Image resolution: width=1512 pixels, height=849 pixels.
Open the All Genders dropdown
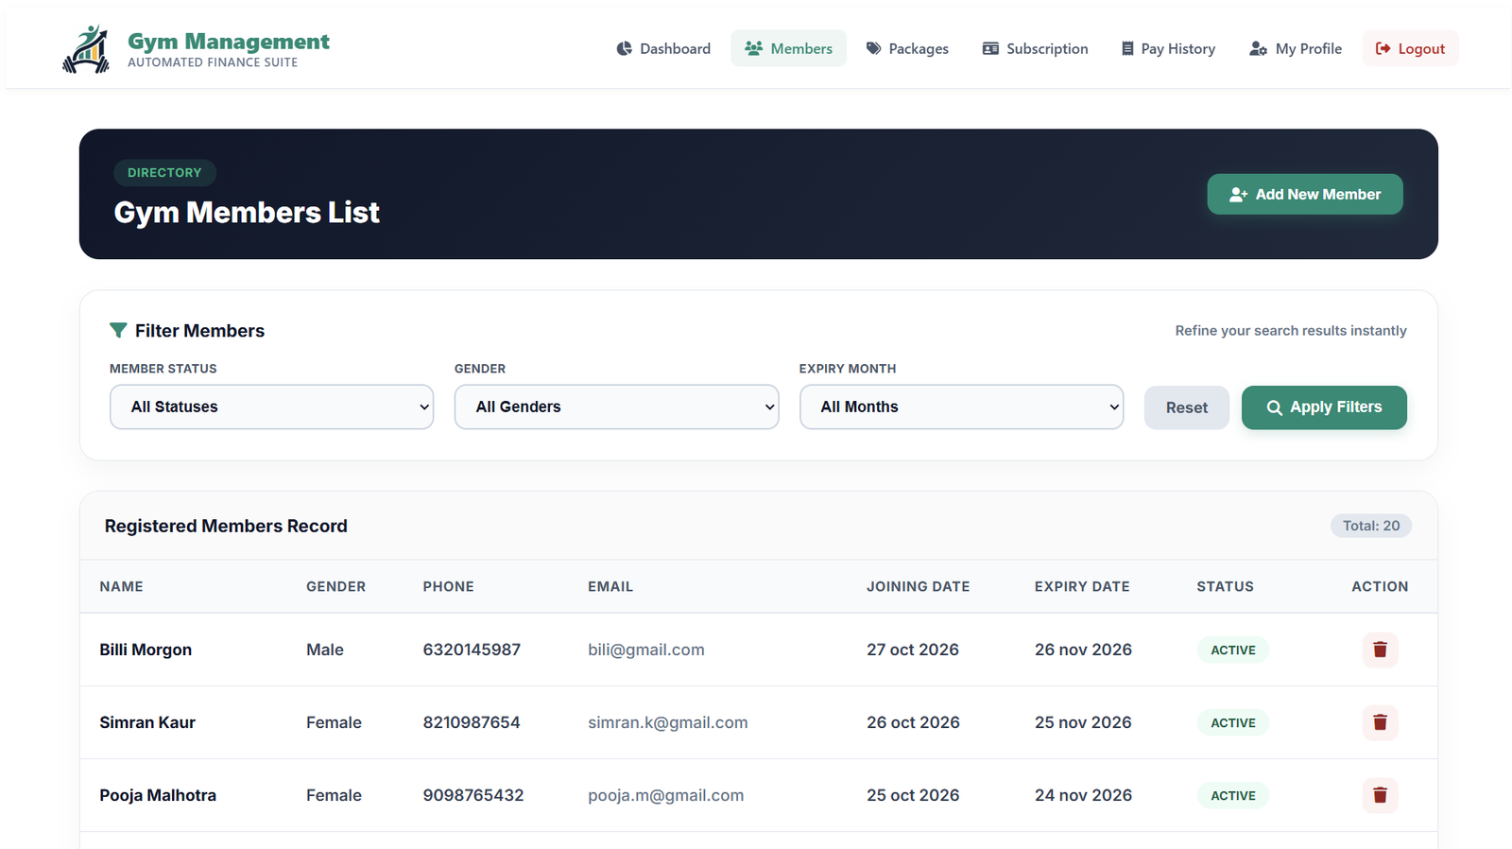(x=616, y=407)
